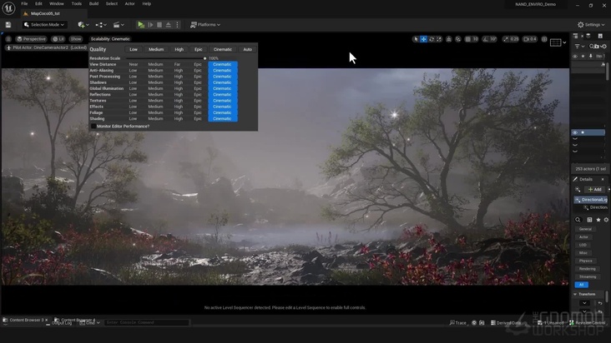611x343 pixels.
Task: Adjust the Resolution Scale slider
Action: (205, 58)
